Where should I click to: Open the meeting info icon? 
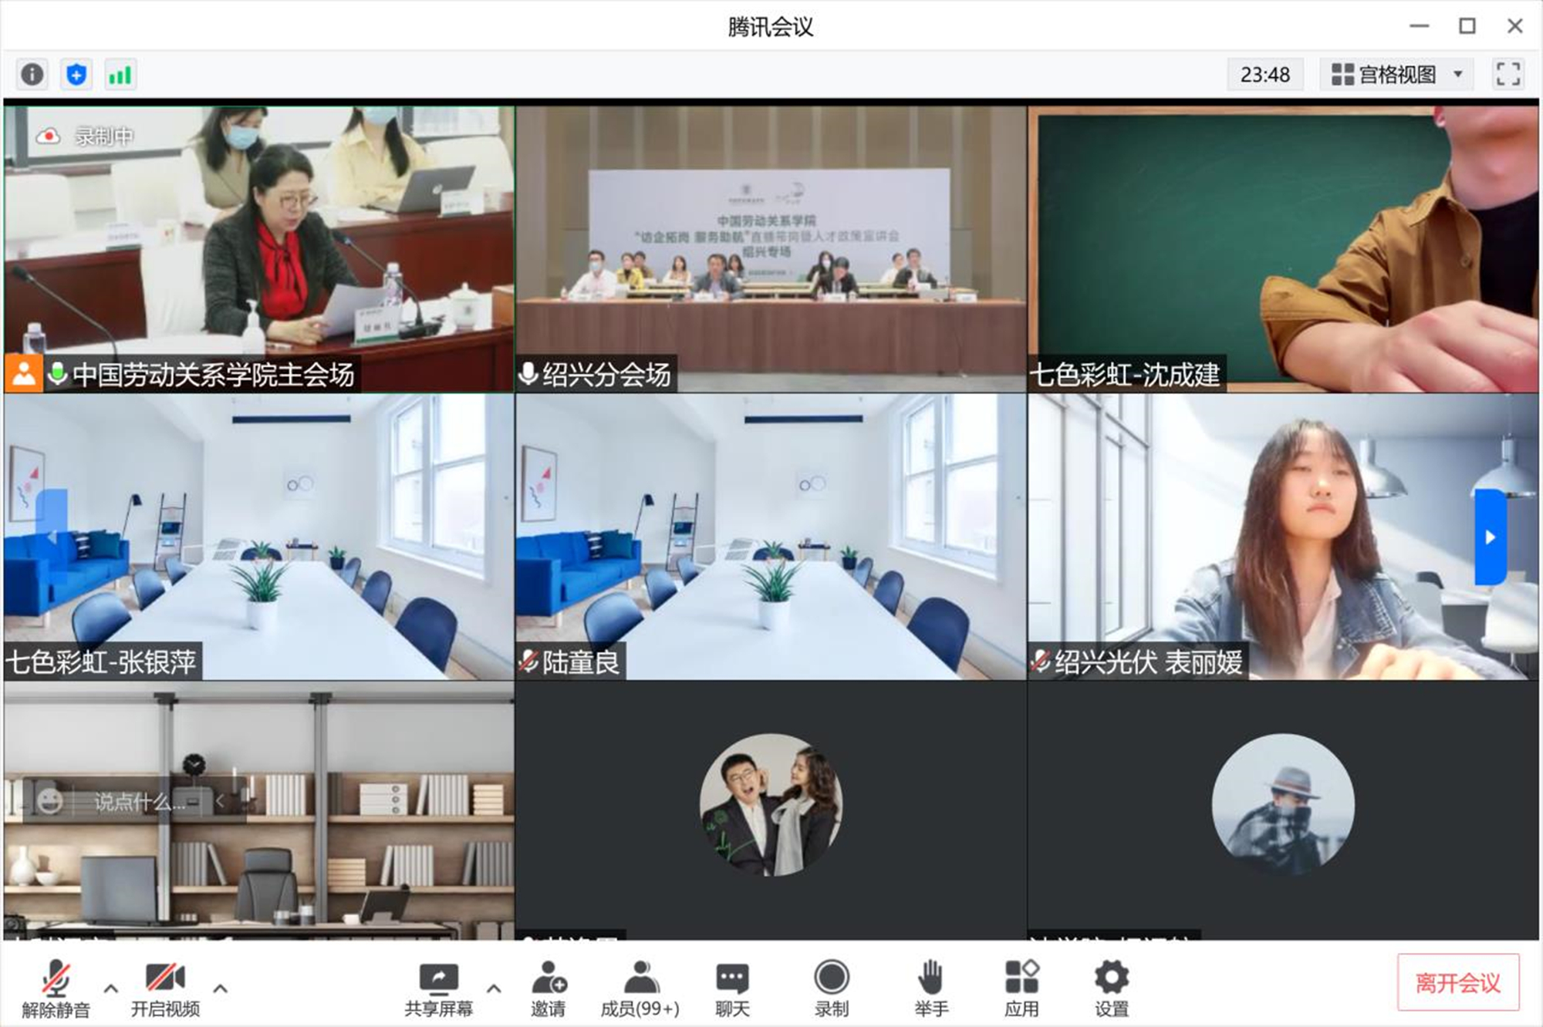32,75
